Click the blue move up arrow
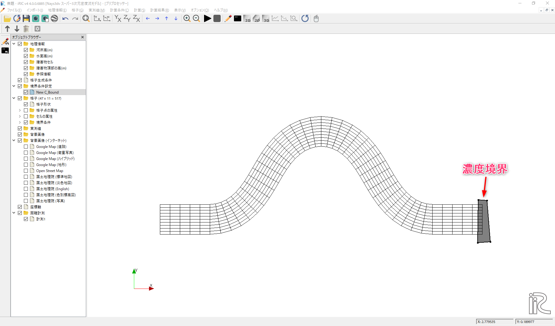 click(x=167, y=19)
